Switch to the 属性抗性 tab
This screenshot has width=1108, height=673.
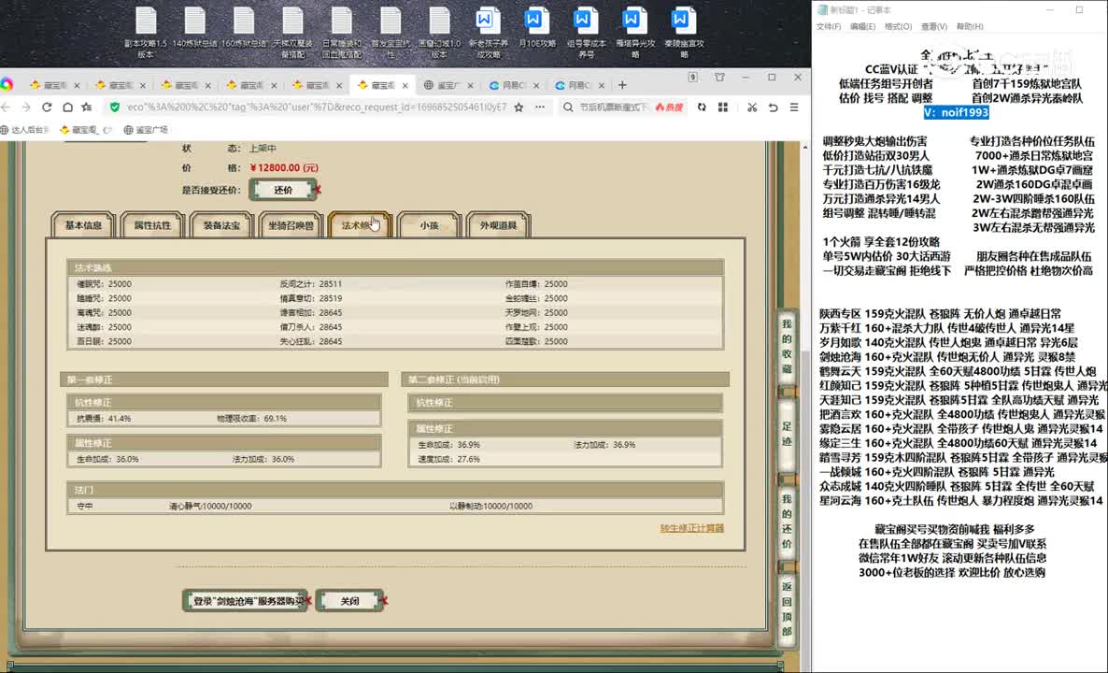(152, 225)
